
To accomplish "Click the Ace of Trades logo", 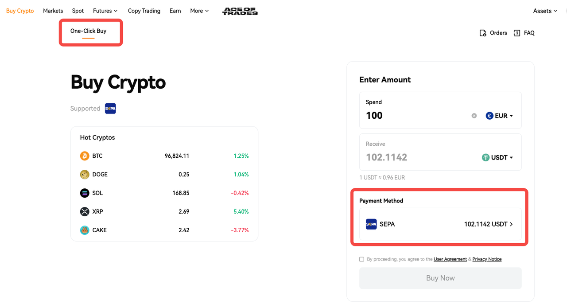I will tap(240, 11).
